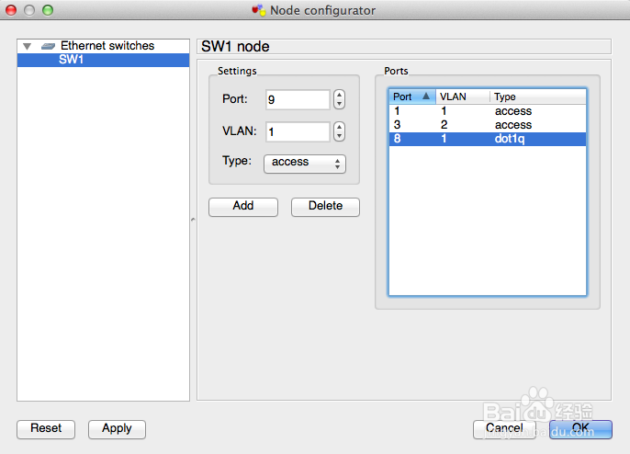The height and width of the screenshot is (454, 630).
Task: Collapse the Ethernet switches tree group
Action: (27, 46)
